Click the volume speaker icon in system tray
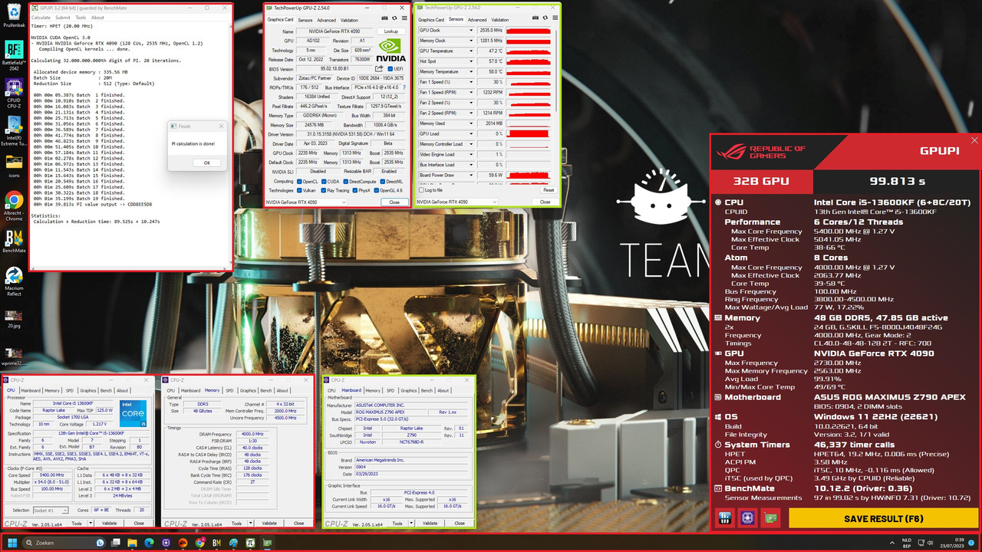Screen dimensions: 982x552 tap(930, 543)
